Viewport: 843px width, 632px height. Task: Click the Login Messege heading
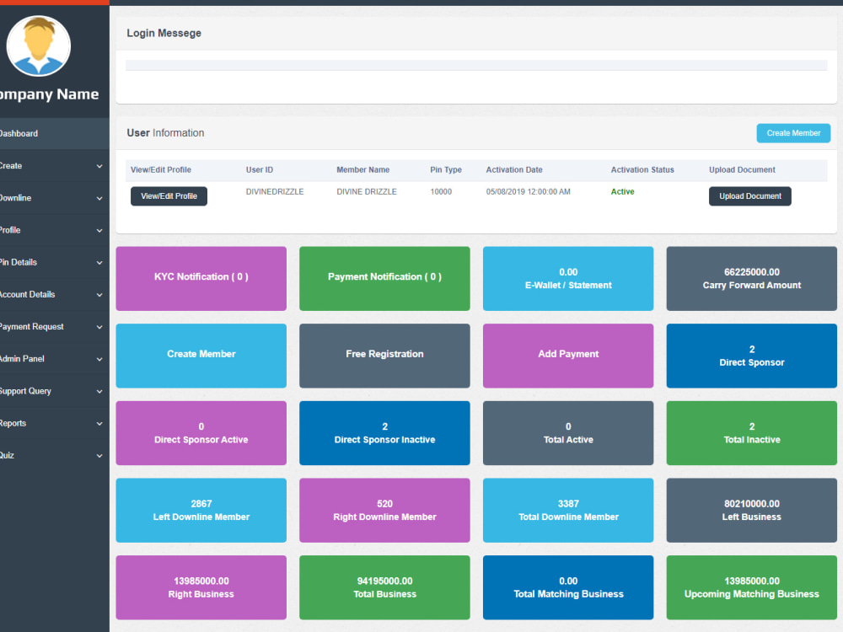[164, 33]
